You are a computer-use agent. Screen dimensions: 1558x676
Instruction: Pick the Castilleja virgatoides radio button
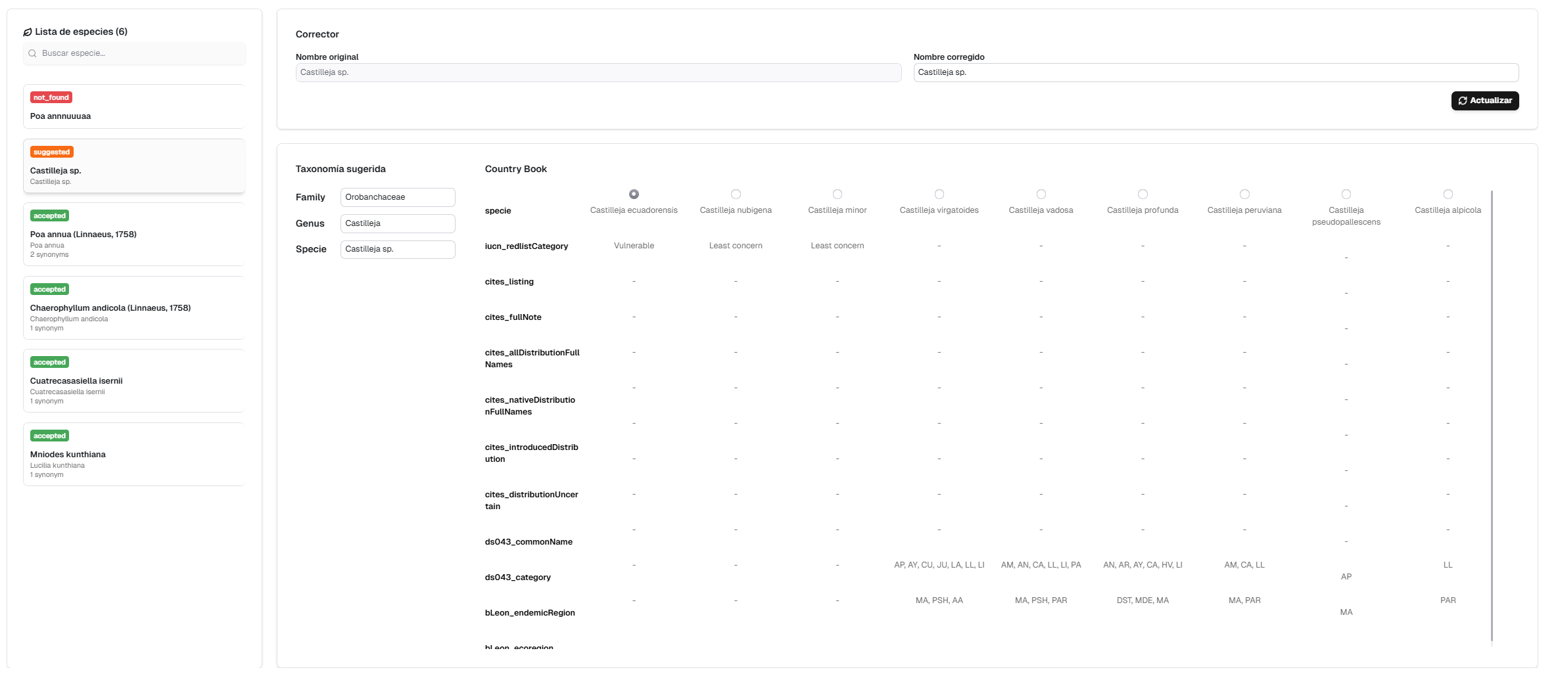pyautogui.click(x=939, y=194)
